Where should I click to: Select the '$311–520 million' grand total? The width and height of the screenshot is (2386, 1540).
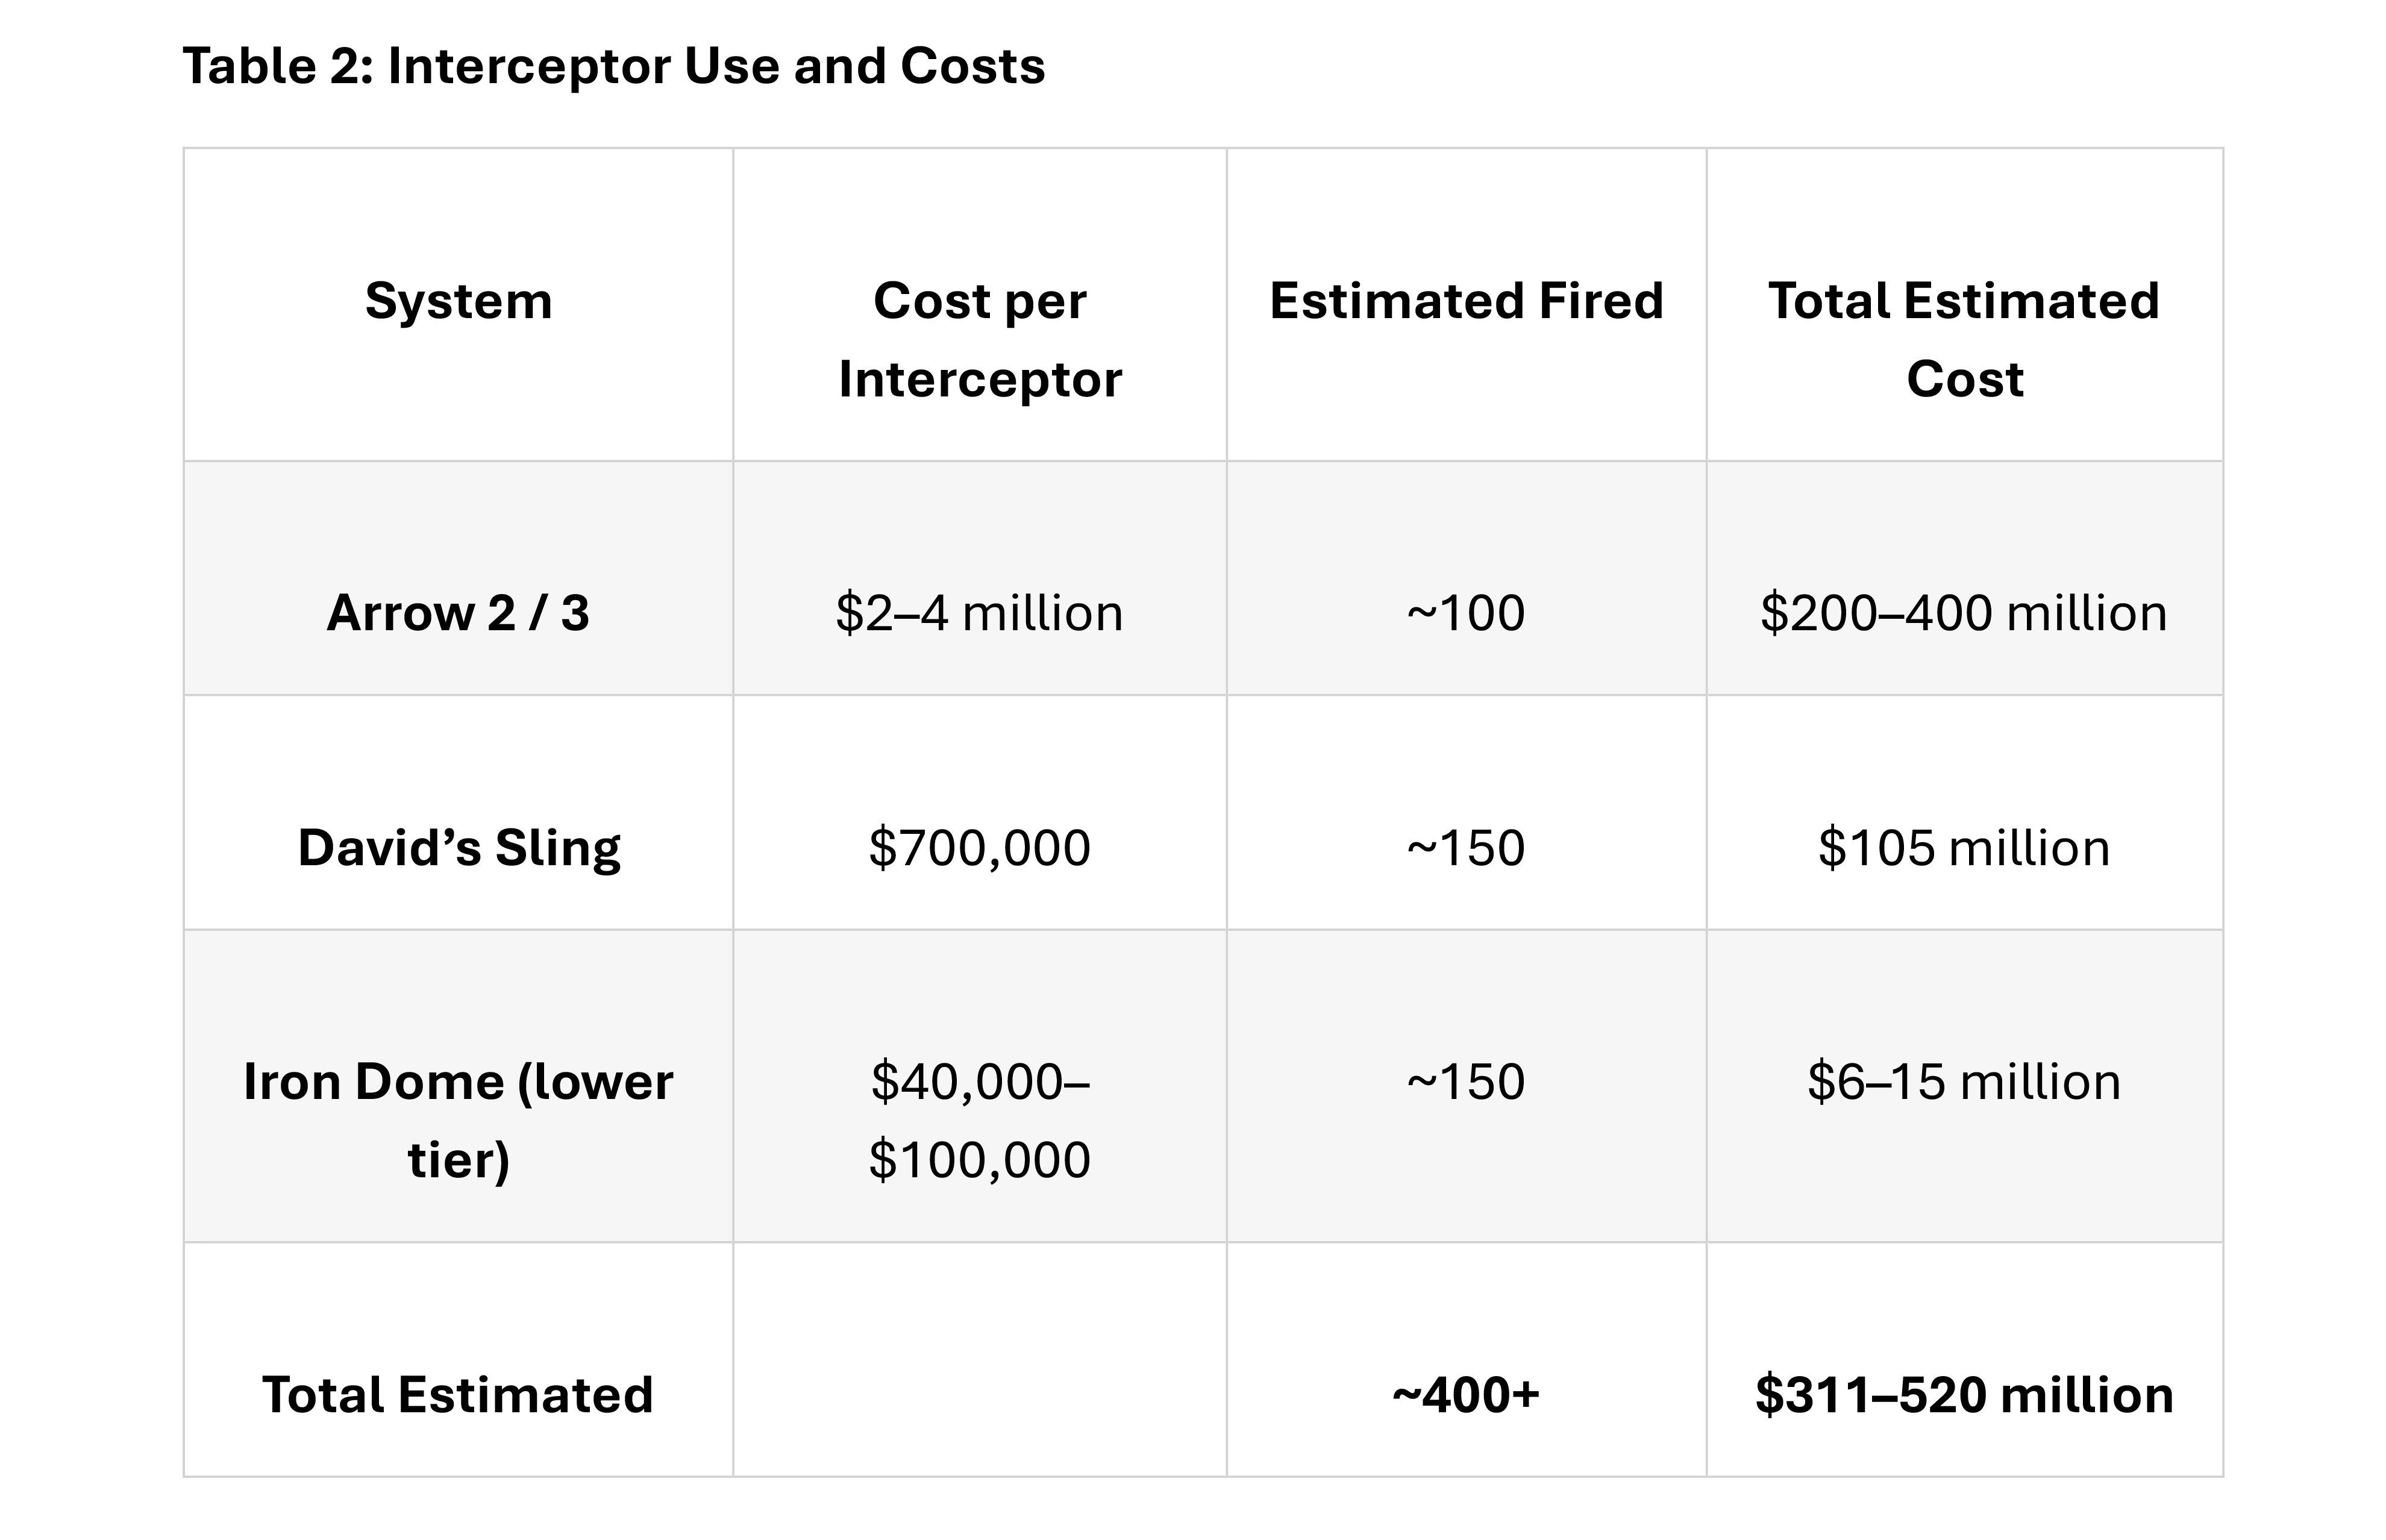tap(1964, 1395)
